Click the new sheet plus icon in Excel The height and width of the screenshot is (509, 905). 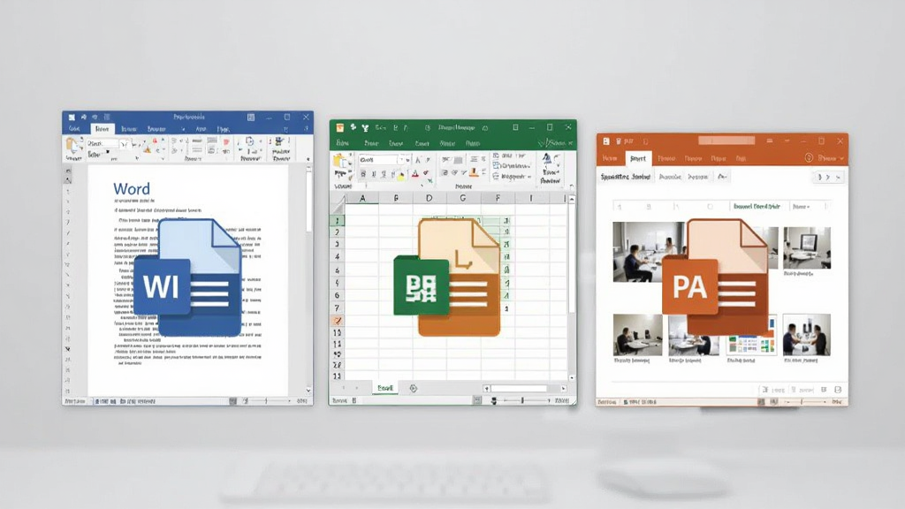pyautogui.click(x=414, y=389)
